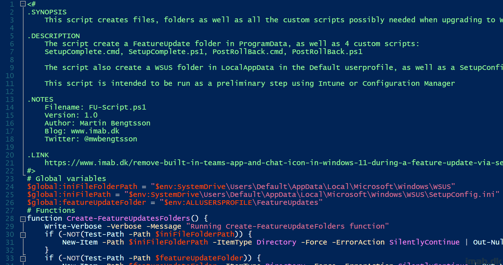
Task: Collapse the first if block at line 30
Action: pyautogui.click(x=23, y=235)
